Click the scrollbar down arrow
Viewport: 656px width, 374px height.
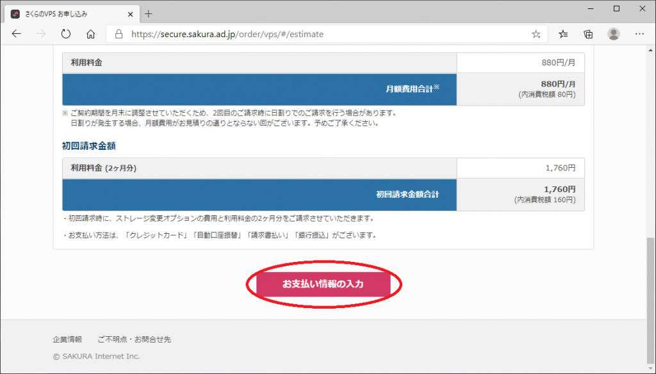coord(651,369)
